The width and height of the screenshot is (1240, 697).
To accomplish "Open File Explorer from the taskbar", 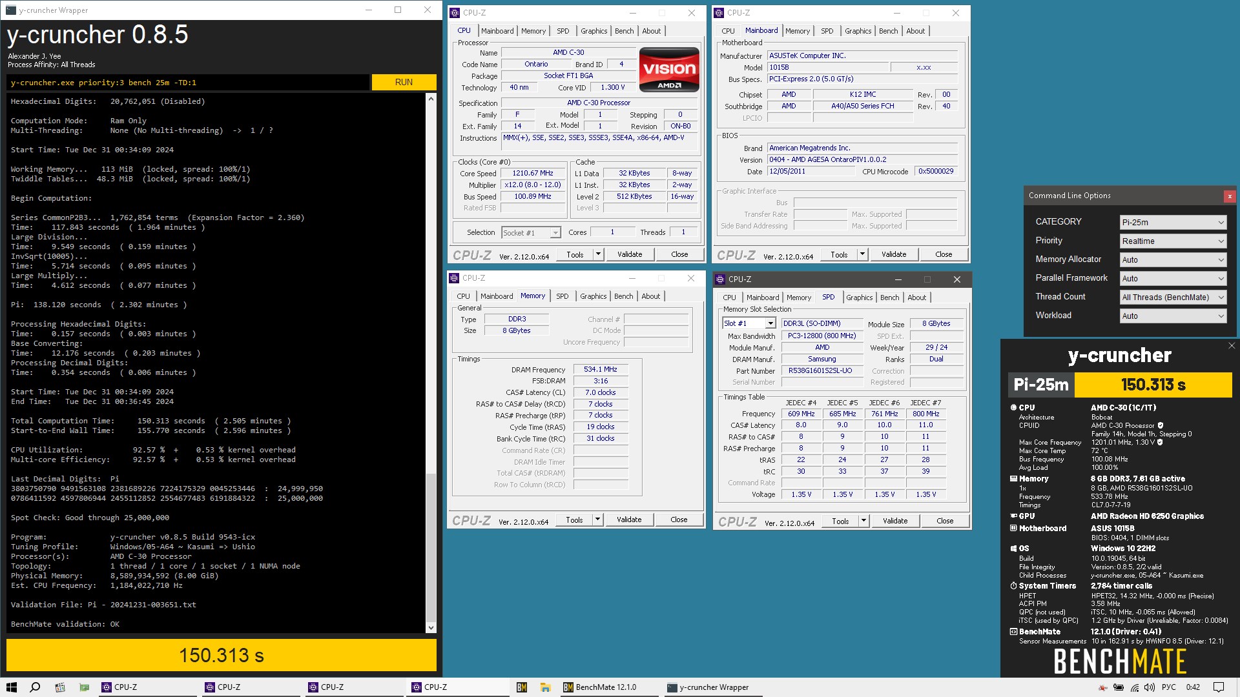I will tap(545, 687).
